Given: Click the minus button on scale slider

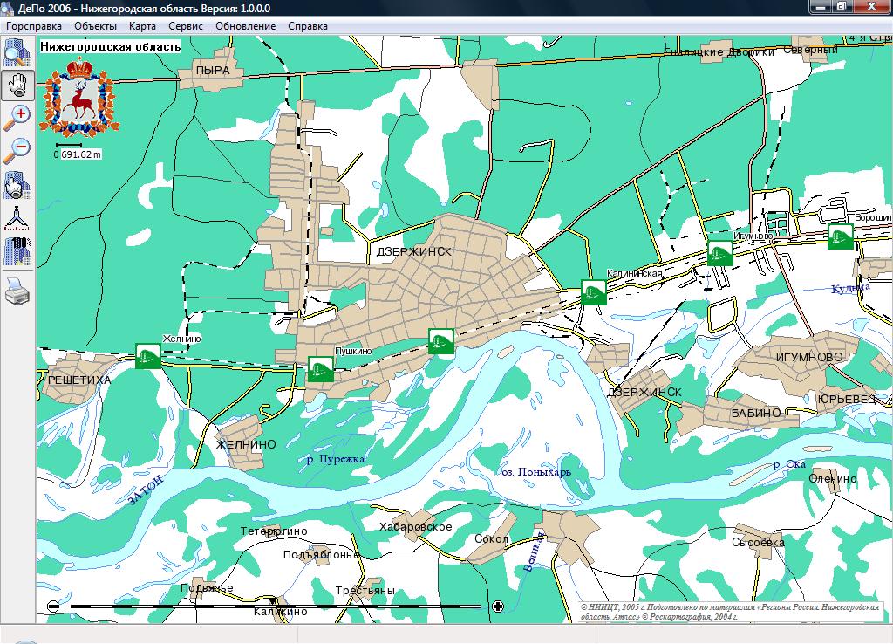Looking at the screenshot, I should pyautogui.click(x=53, y=606).
